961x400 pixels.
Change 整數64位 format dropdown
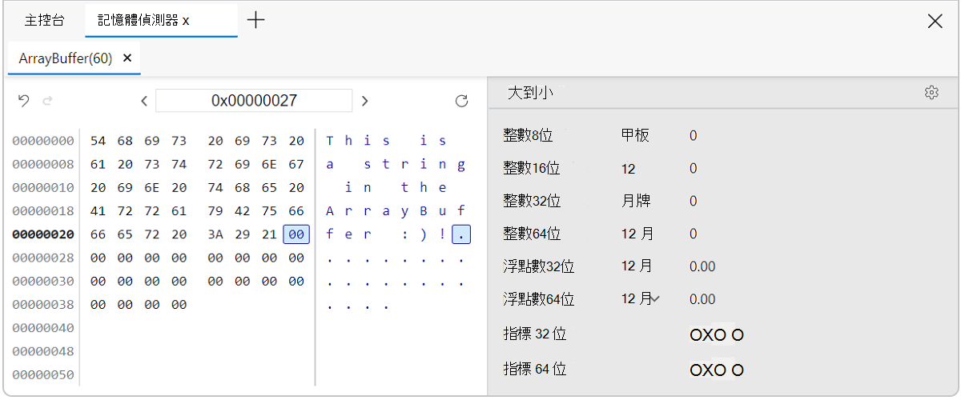coord(637,234)
